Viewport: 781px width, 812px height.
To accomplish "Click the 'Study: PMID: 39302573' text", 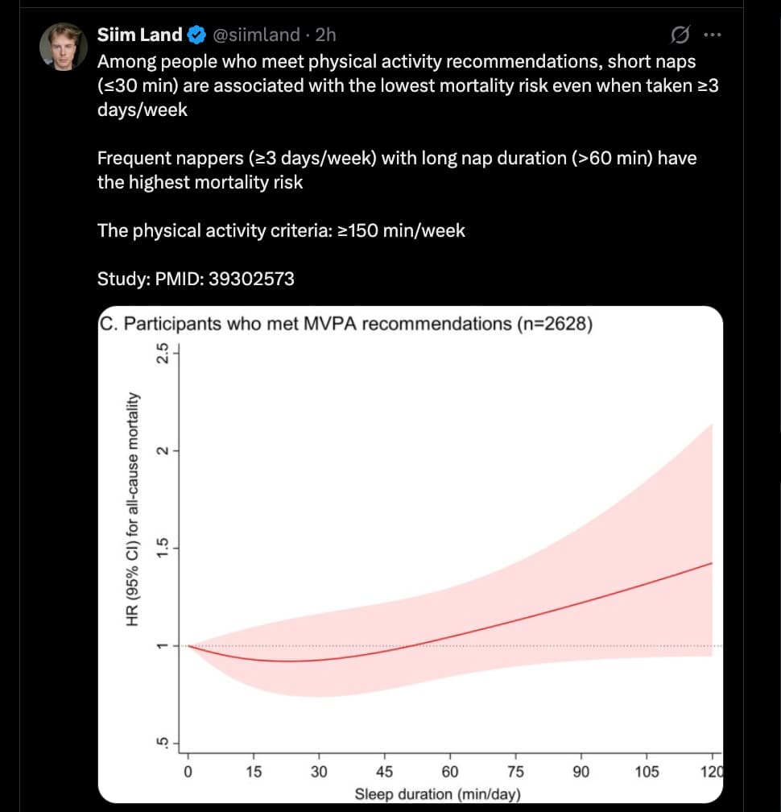I will point(196,279).
